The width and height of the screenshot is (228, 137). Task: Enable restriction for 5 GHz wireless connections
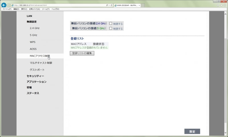tap(111, 28)
